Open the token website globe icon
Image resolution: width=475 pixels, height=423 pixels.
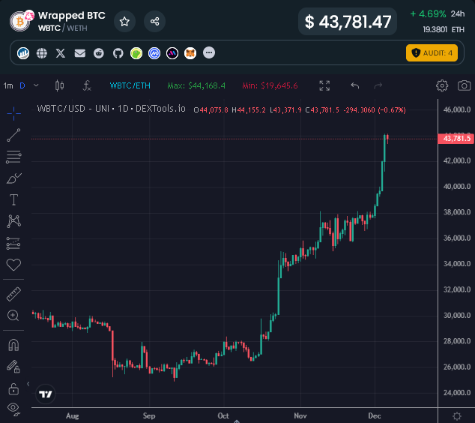[42, 53]
